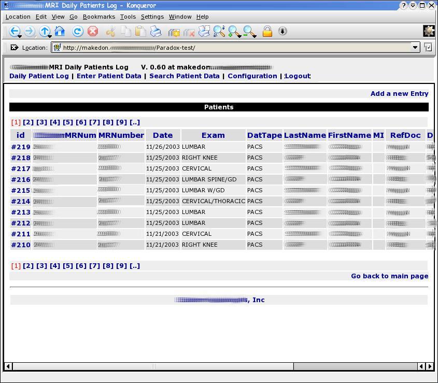Click Add a new Entry
Image resolution: width=438 pixels, height=383 pixels.
400,94
